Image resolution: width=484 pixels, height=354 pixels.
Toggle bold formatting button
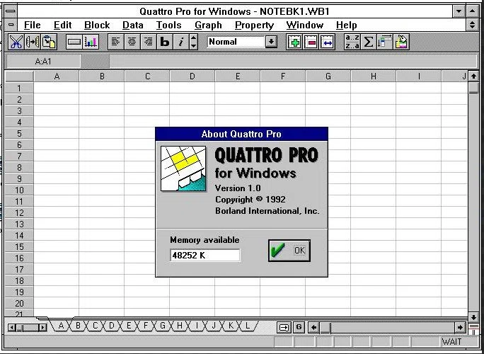(x=165, y=42)
